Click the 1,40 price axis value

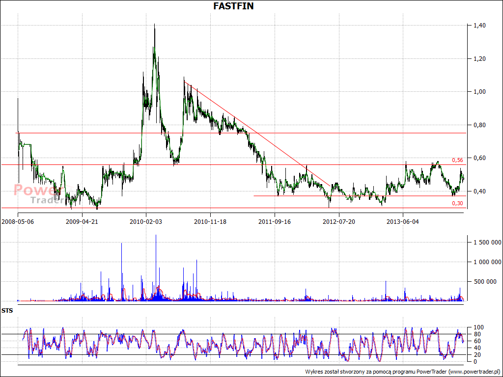(x=479, y=26)
